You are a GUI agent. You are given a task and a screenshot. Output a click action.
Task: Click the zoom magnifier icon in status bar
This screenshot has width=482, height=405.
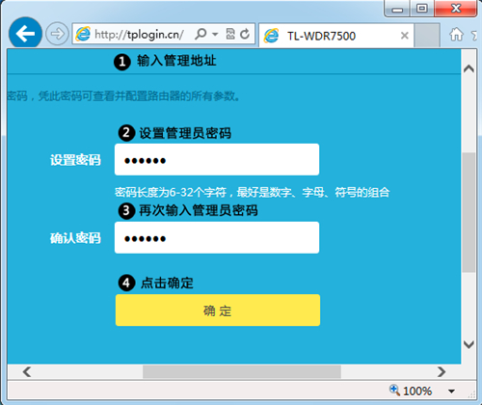point(394,391)
